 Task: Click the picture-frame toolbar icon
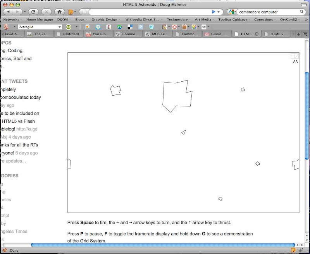coord(164,27)
